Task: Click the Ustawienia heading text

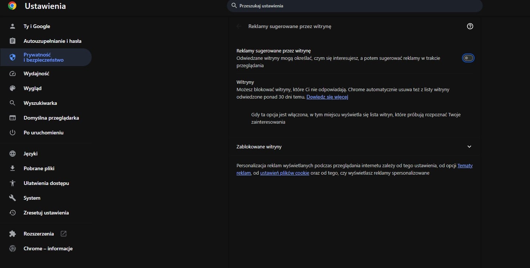Action: (x=45, y=6)
